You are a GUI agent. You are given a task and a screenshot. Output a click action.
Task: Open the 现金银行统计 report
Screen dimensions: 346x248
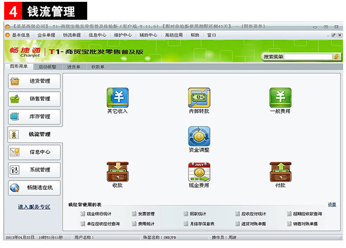96,213
